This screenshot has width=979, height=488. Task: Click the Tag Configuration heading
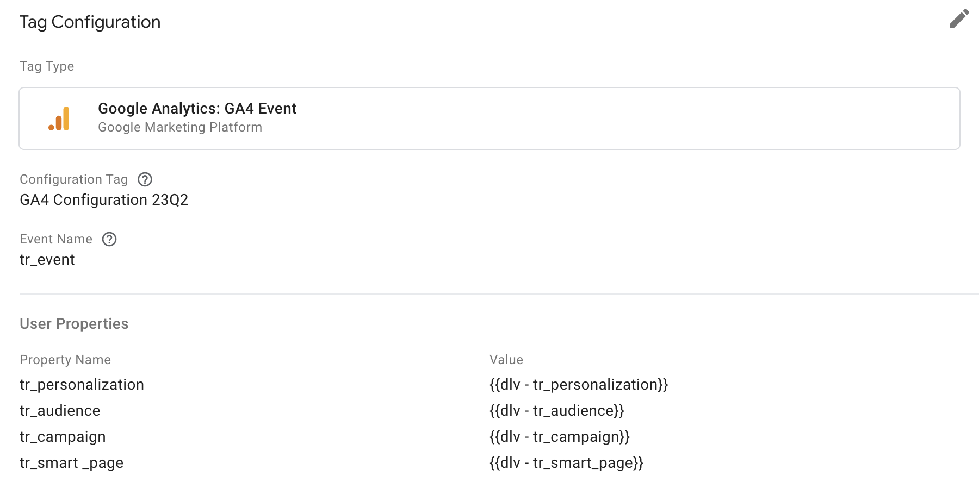90,22
